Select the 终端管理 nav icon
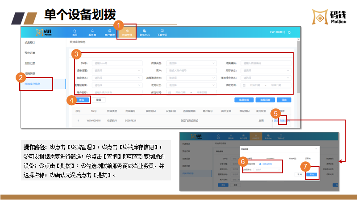This screenshot has width=357, height=200. point(126,32)
